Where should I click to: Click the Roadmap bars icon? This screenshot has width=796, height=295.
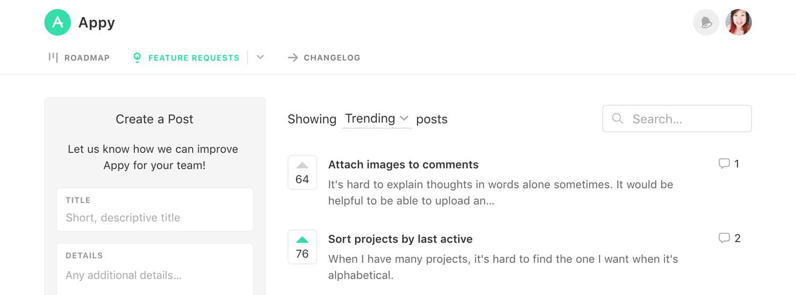(x=53, y=57)
